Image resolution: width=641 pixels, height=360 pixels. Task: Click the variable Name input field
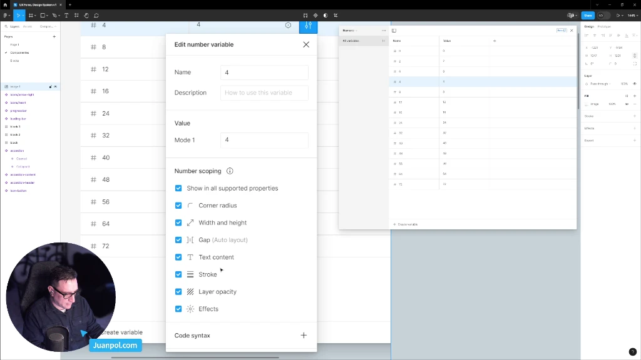(x=264, y=72)
